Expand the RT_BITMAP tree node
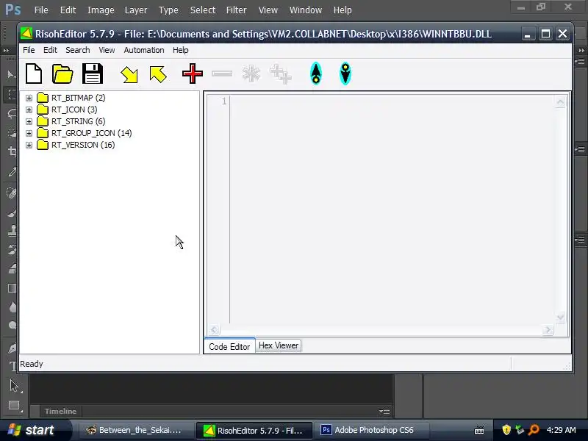Screen dimensions: 588x441 coord(29,98)
